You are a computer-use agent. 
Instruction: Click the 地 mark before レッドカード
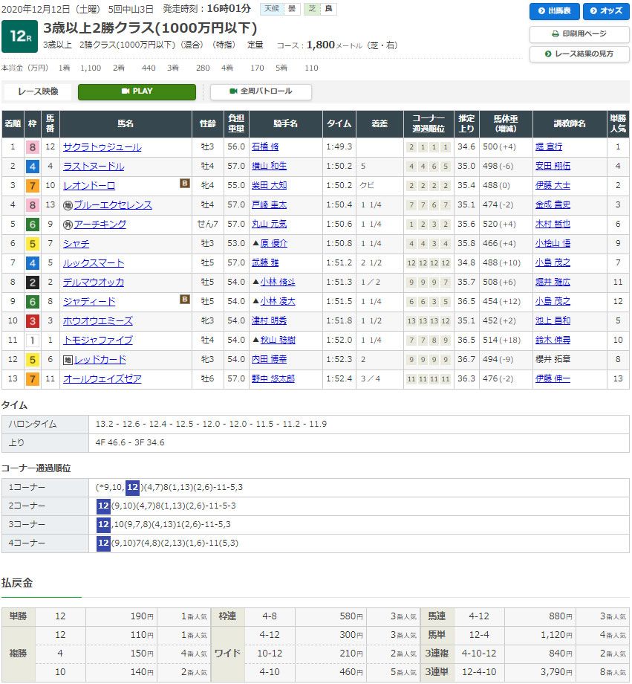[68, 360]
